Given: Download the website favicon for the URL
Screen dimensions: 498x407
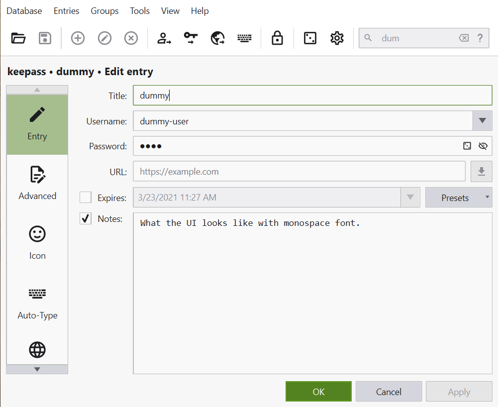Looking at the screenshot, I should coord(481,171).
